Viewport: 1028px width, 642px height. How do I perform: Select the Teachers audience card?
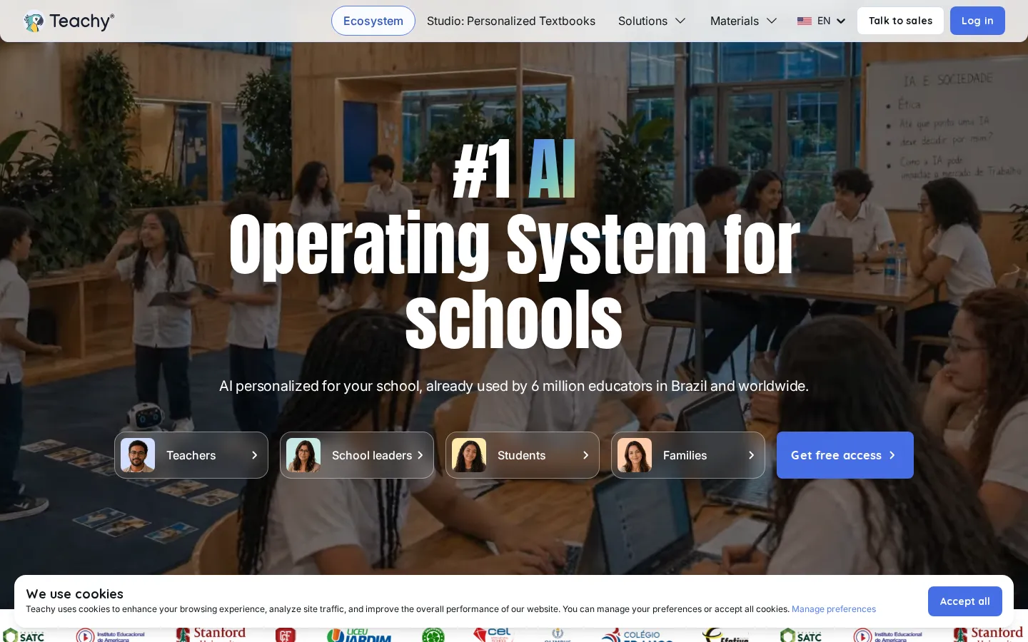click(x=191, y=455)
